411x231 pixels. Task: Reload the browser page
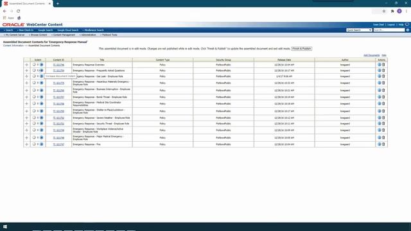tap(19, 12)
